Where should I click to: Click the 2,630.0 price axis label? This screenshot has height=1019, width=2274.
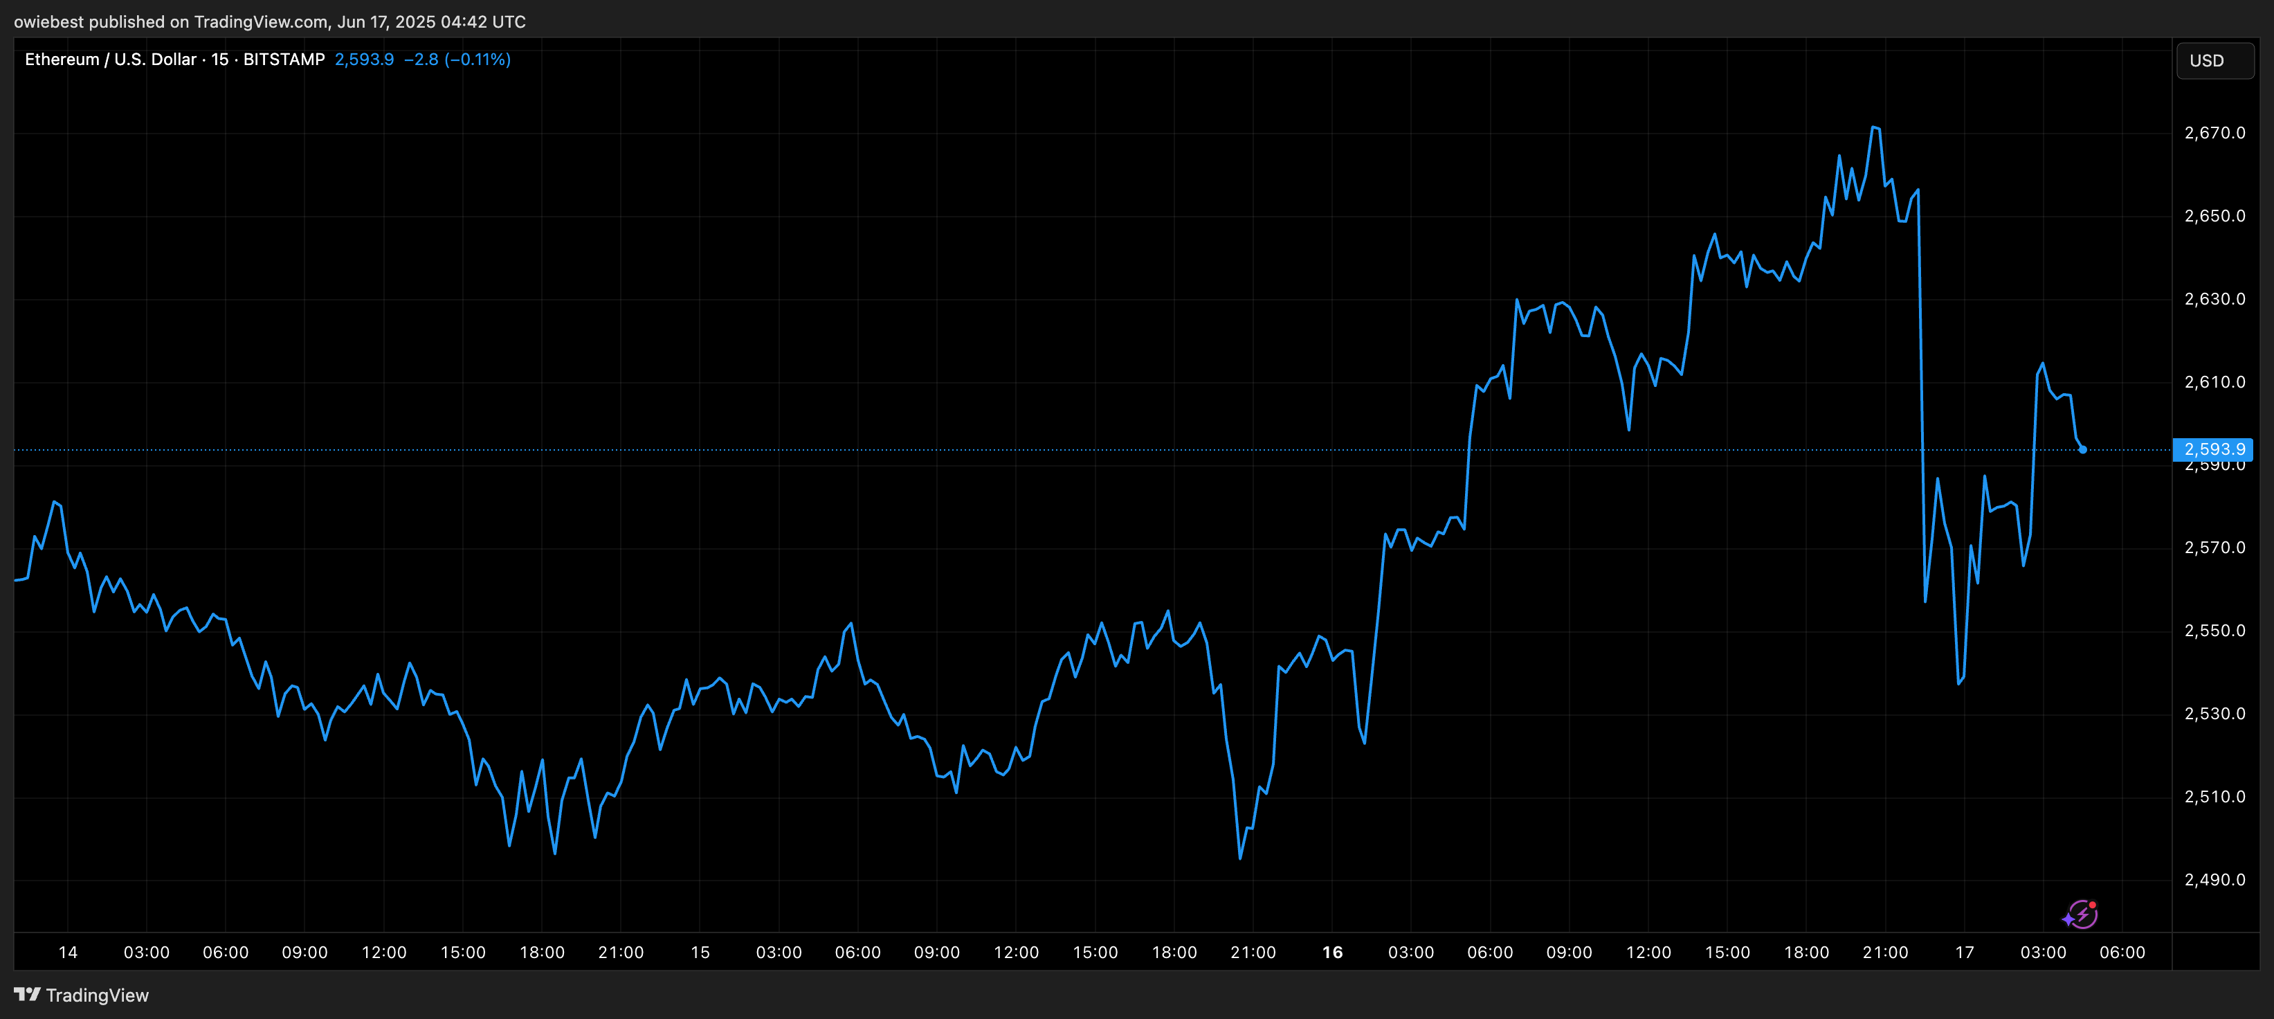tap(2214, 298)
